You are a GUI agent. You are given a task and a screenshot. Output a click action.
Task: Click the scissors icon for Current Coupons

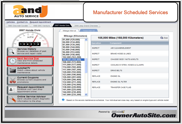tap(13, 80)
